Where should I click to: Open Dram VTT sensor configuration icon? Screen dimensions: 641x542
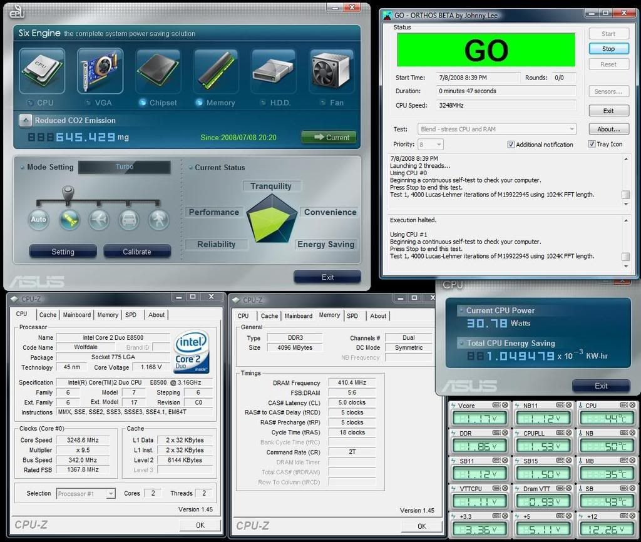(x=560, y=488)
